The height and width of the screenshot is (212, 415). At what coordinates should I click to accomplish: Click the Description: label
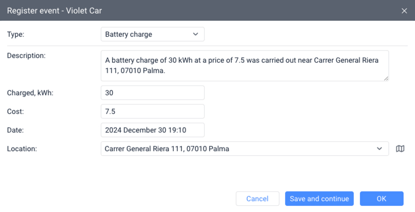[26, 56]
